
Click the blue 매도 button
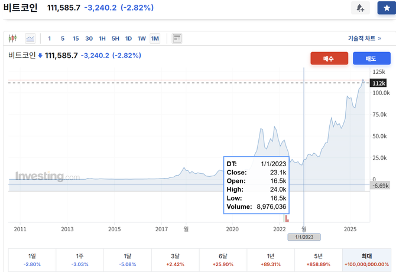pos(372,59)
